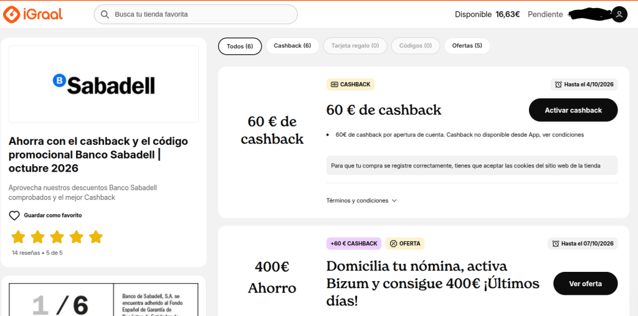Click the heart favorite icon
638x316 pixels.
pos(14,216)
